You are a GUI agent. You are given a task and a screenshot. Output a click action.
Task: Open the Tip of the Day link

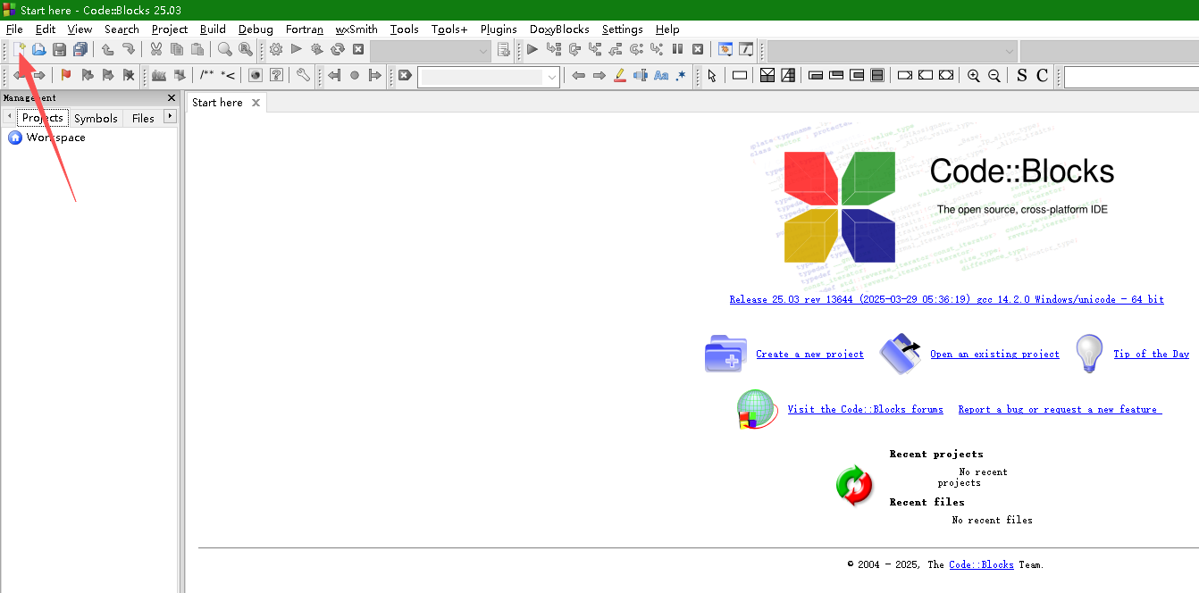click(x=1151, y=355)
